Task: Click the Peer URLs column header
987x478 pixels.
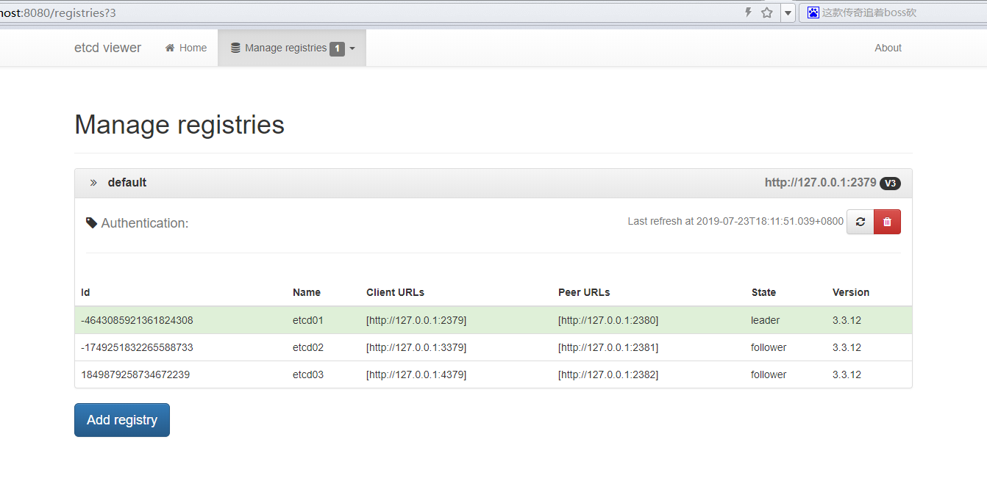Action: (x=584, y=292)
